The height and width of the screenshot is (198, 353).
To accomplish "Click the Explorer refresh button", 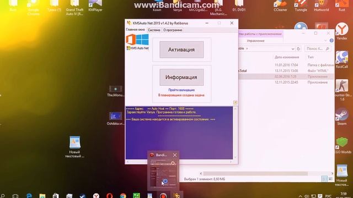I will click(x=298, y=49).
